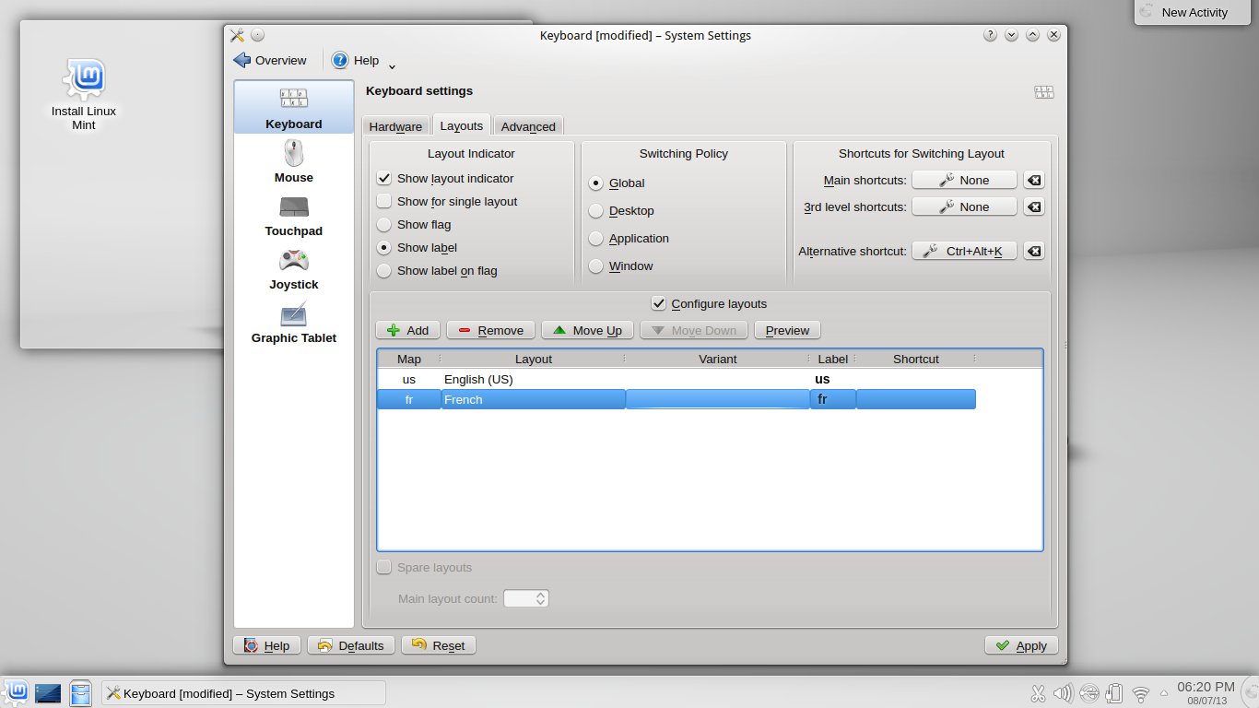Image resolution: width=1259 pixels, height=708 pixels.
Task: Open the Touchpad settings category
Action: 294,214
